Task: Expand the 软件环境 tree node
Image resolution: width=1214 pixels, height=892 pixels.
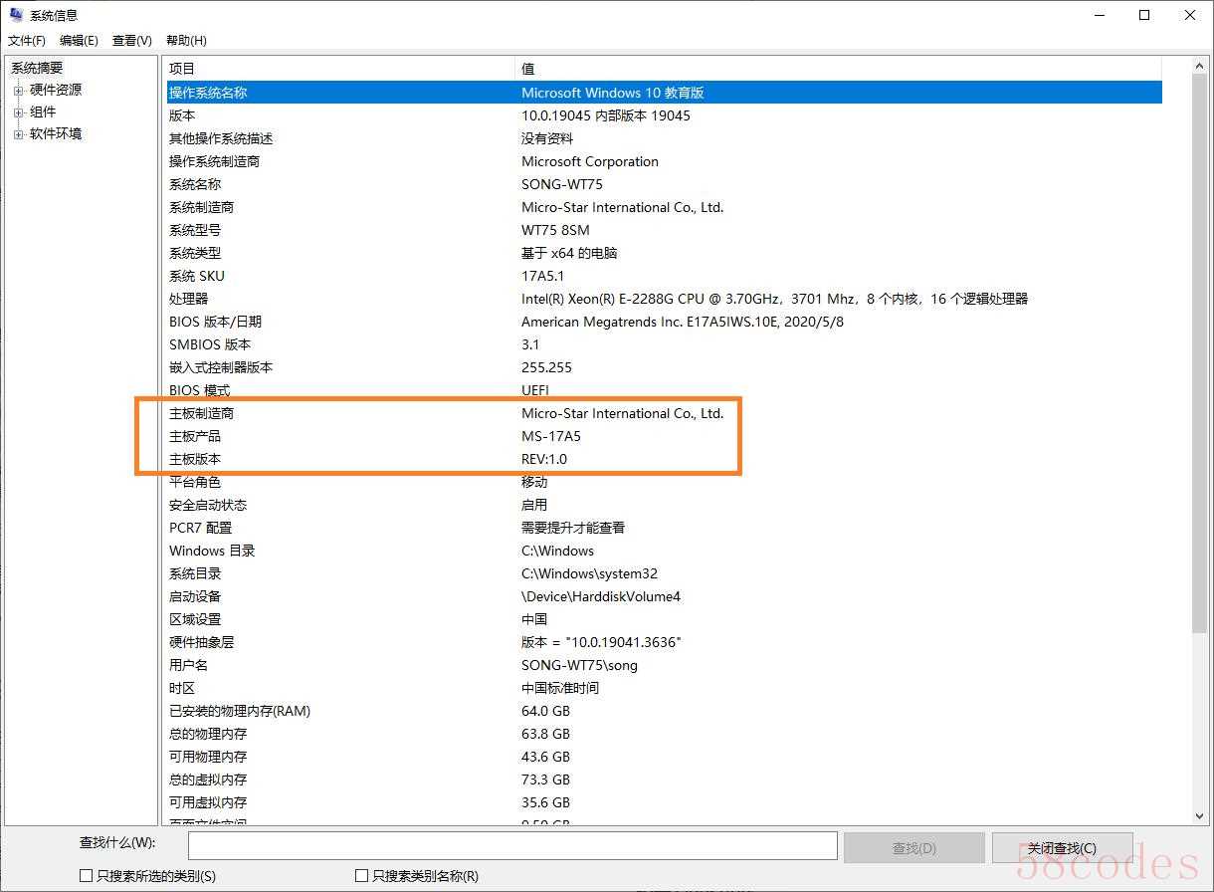Action: point(18,134)
